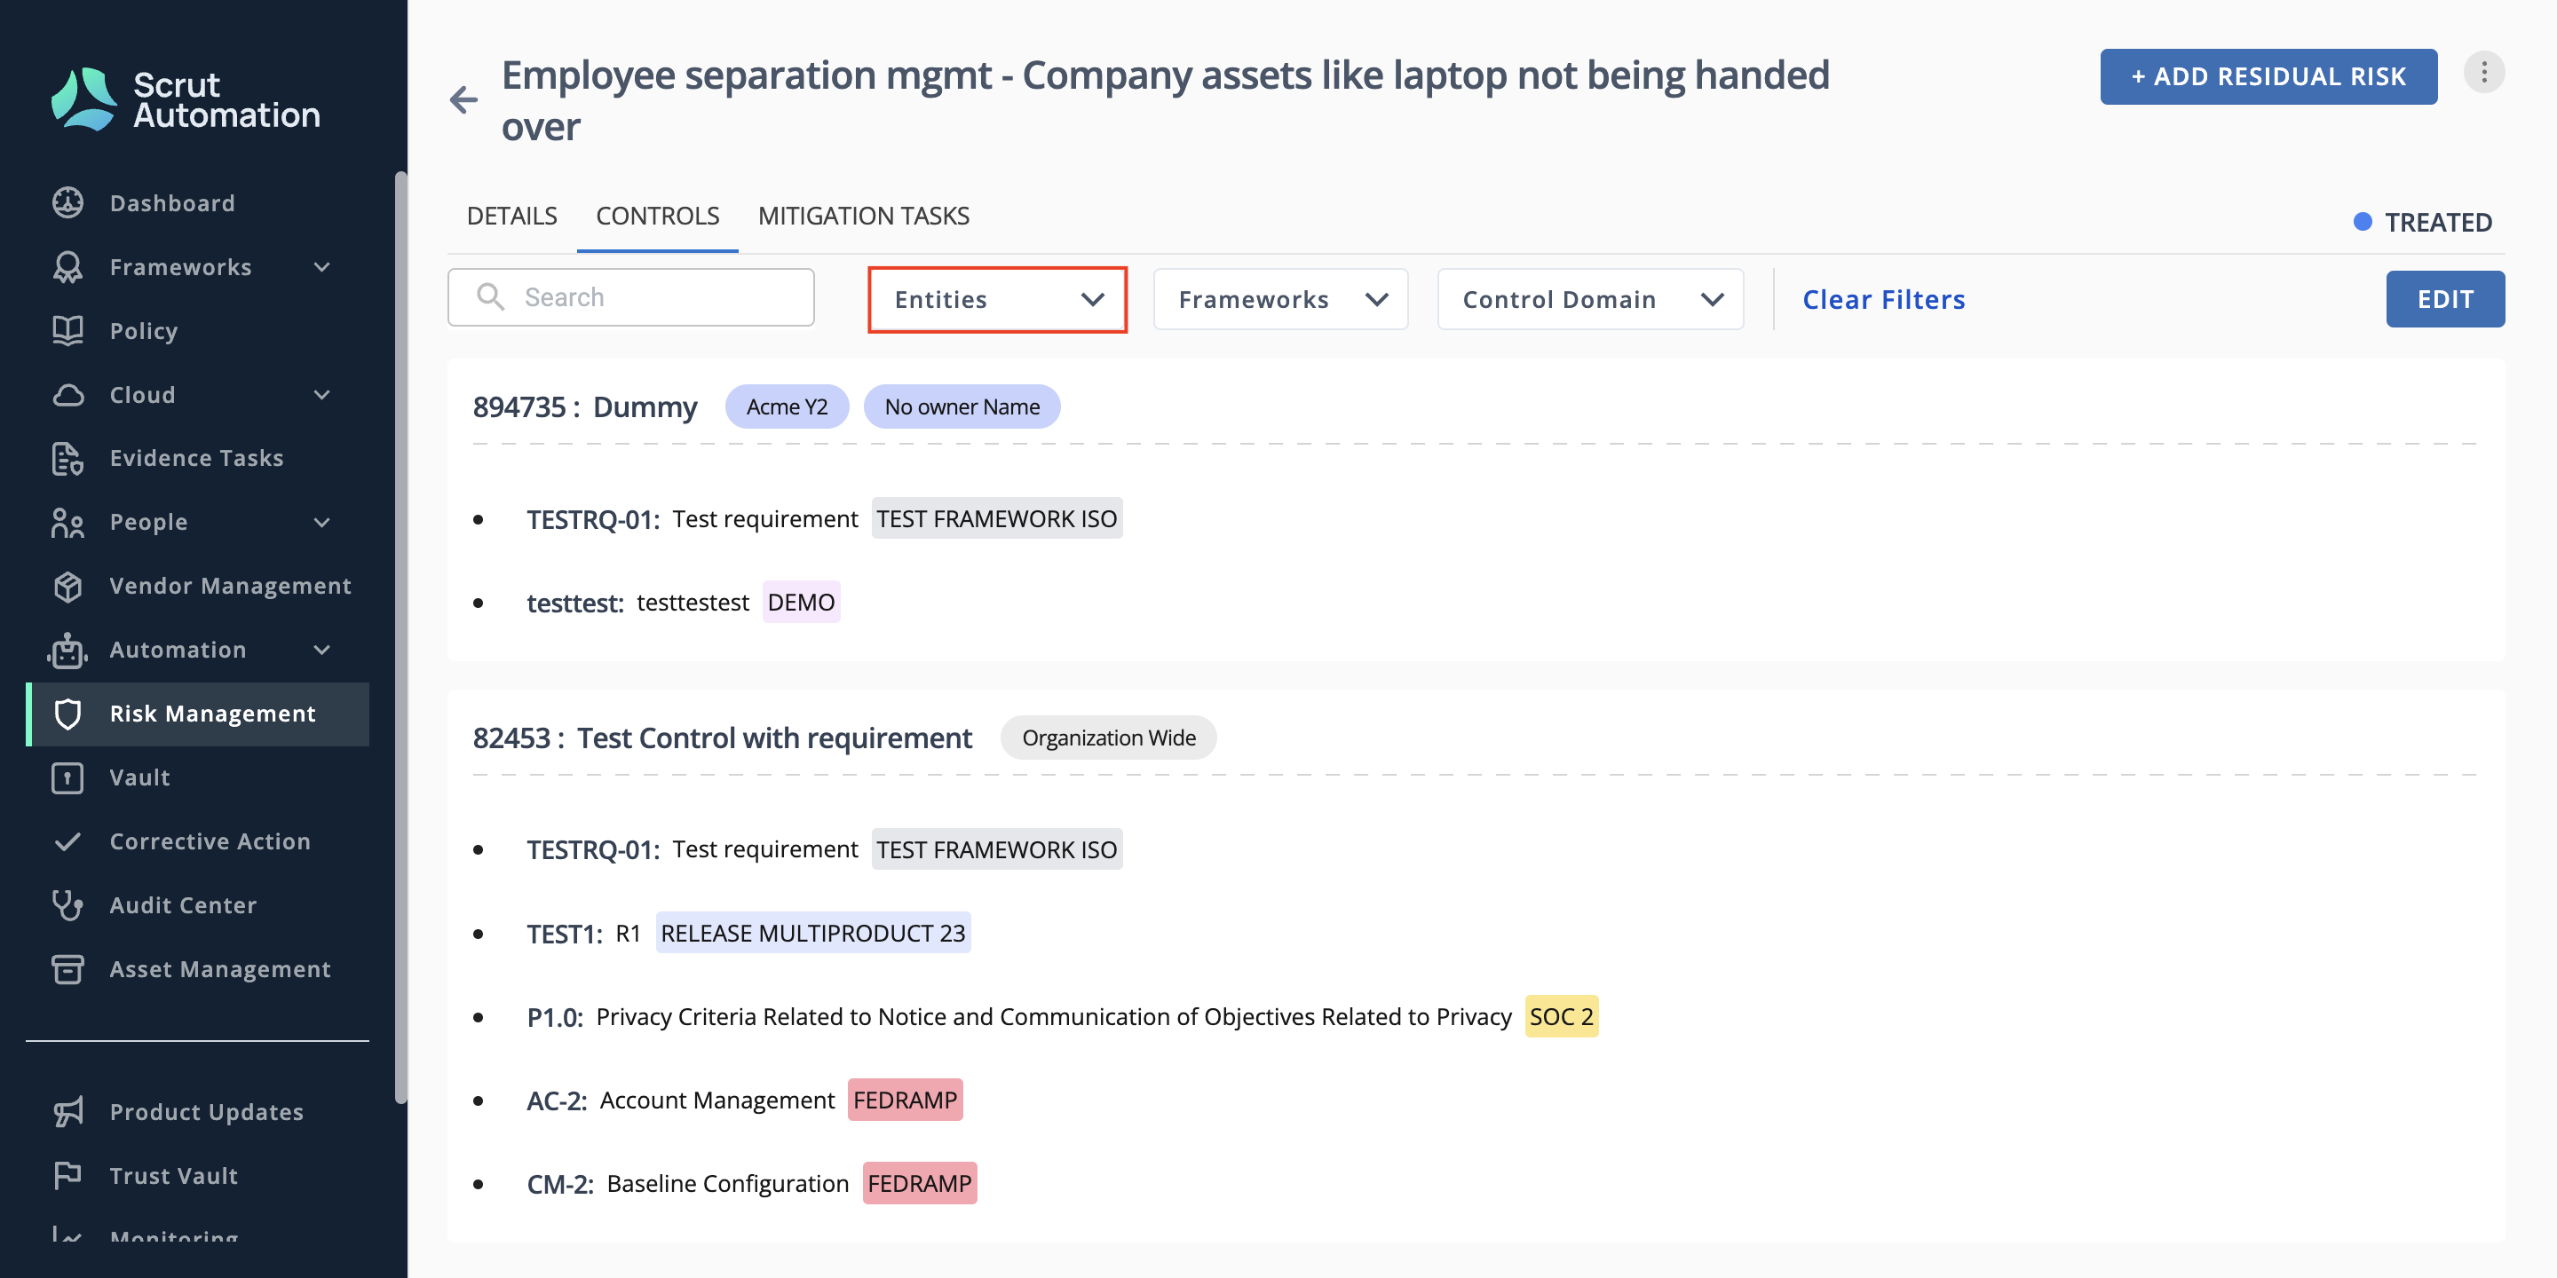This screenshot has width=2557, height=1278.
Task: Click the TREATED status indicator
Action: pos(2422,222)
